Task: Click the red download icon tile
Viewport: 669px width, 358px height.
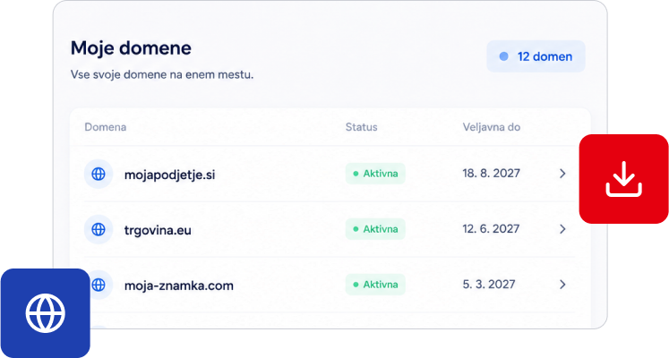Action: pyautogui.click(x=624, y=179)
